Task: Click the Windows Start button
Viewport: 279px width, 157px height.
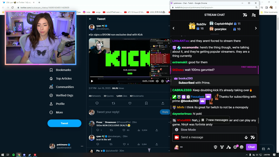Action: [3, 155]
